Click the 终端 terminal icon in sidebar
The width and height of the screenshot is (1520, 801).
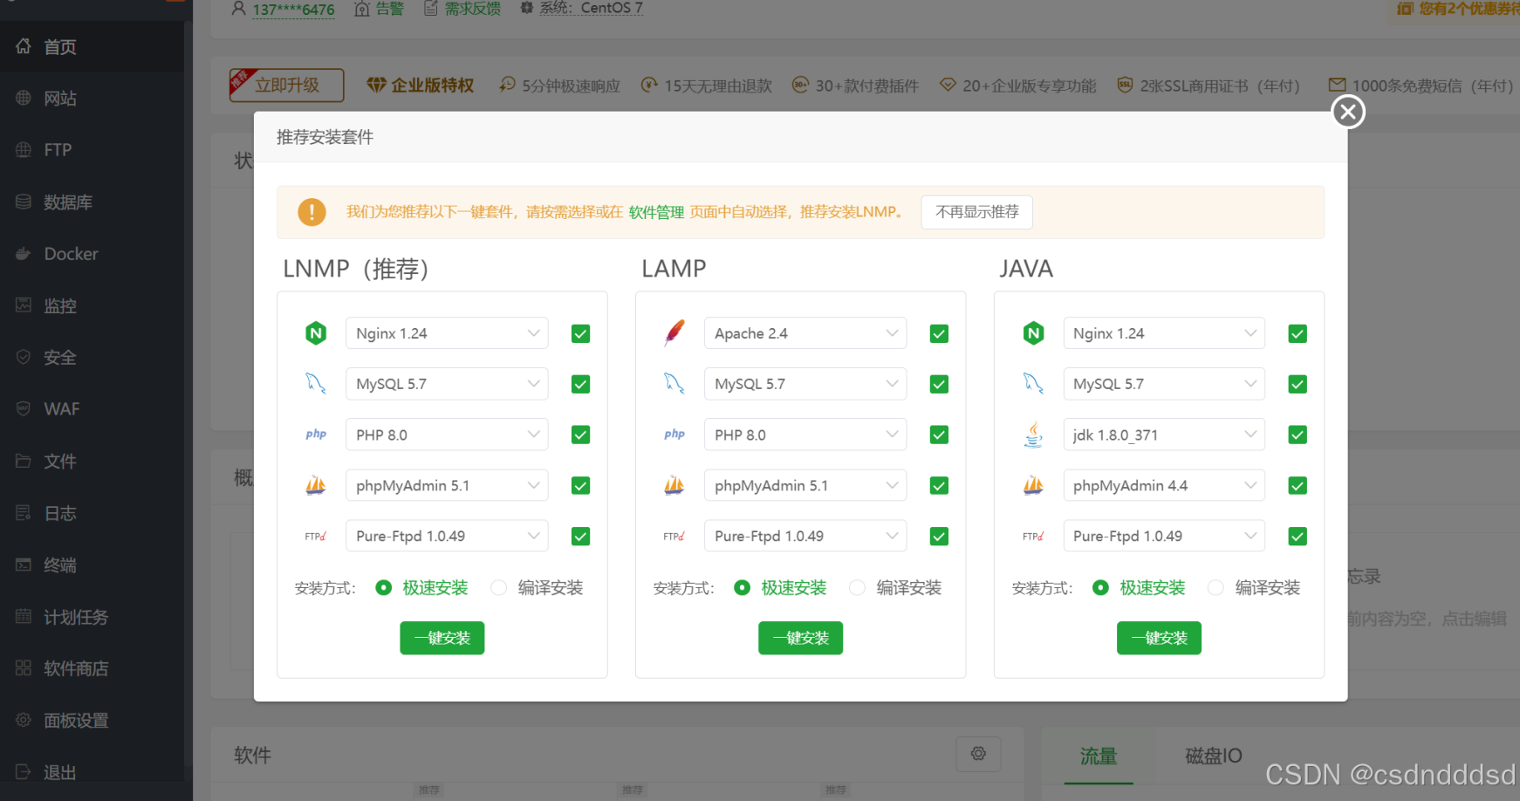pos(24,565)
